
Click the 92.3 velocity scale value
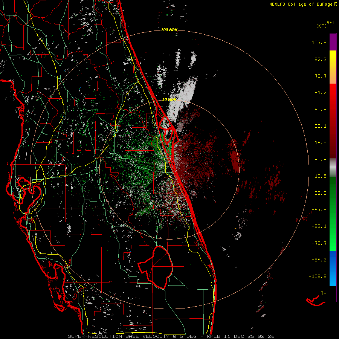[x=321, y=59]
